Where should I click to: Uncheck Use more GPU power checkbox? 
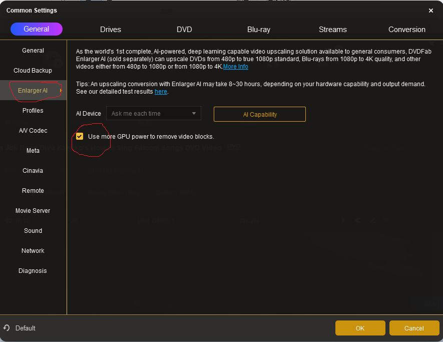coord(80,136)
